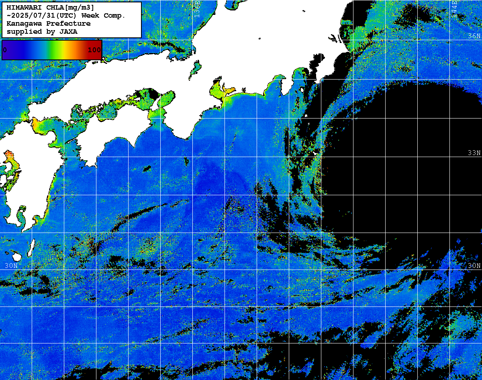Click the 'HIMAWARI CHLA[mg/m3]' title text
The height and width of the screenshot is (380, 482).
click(x=51, y=8)
